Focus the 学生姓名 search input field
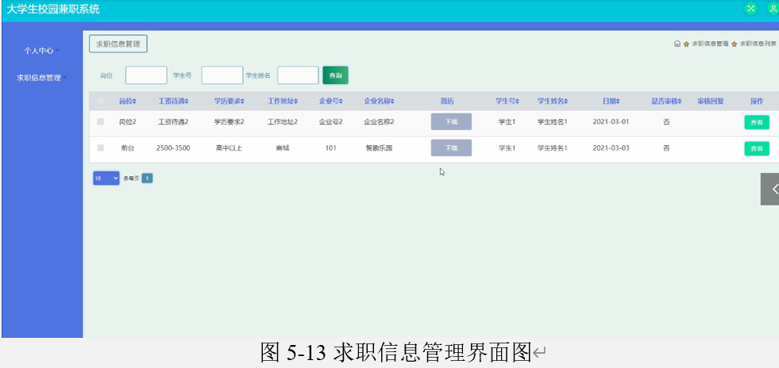Viewport: 779px width, 368px height. tap(298, 75)
